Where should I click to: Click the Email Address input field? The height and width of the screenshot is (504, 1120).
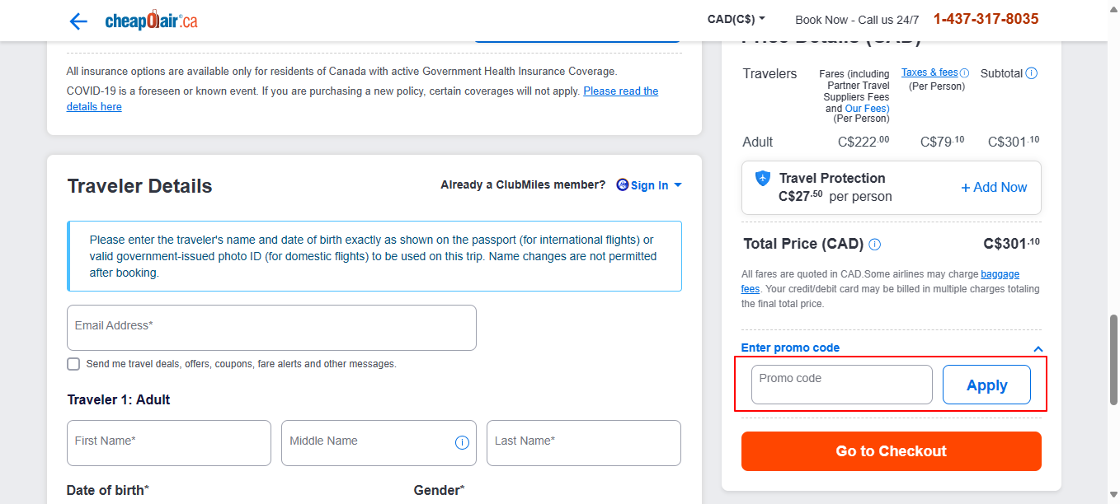(271, 327)
